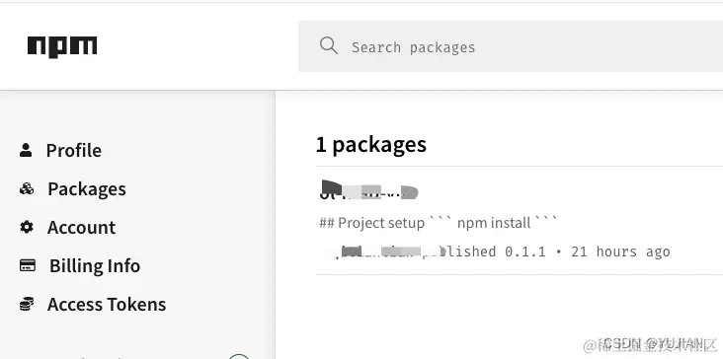Viewport: 723px width, 359px height.
Task: Click the Project setup npm install description
Action: [x=438, y=223]
